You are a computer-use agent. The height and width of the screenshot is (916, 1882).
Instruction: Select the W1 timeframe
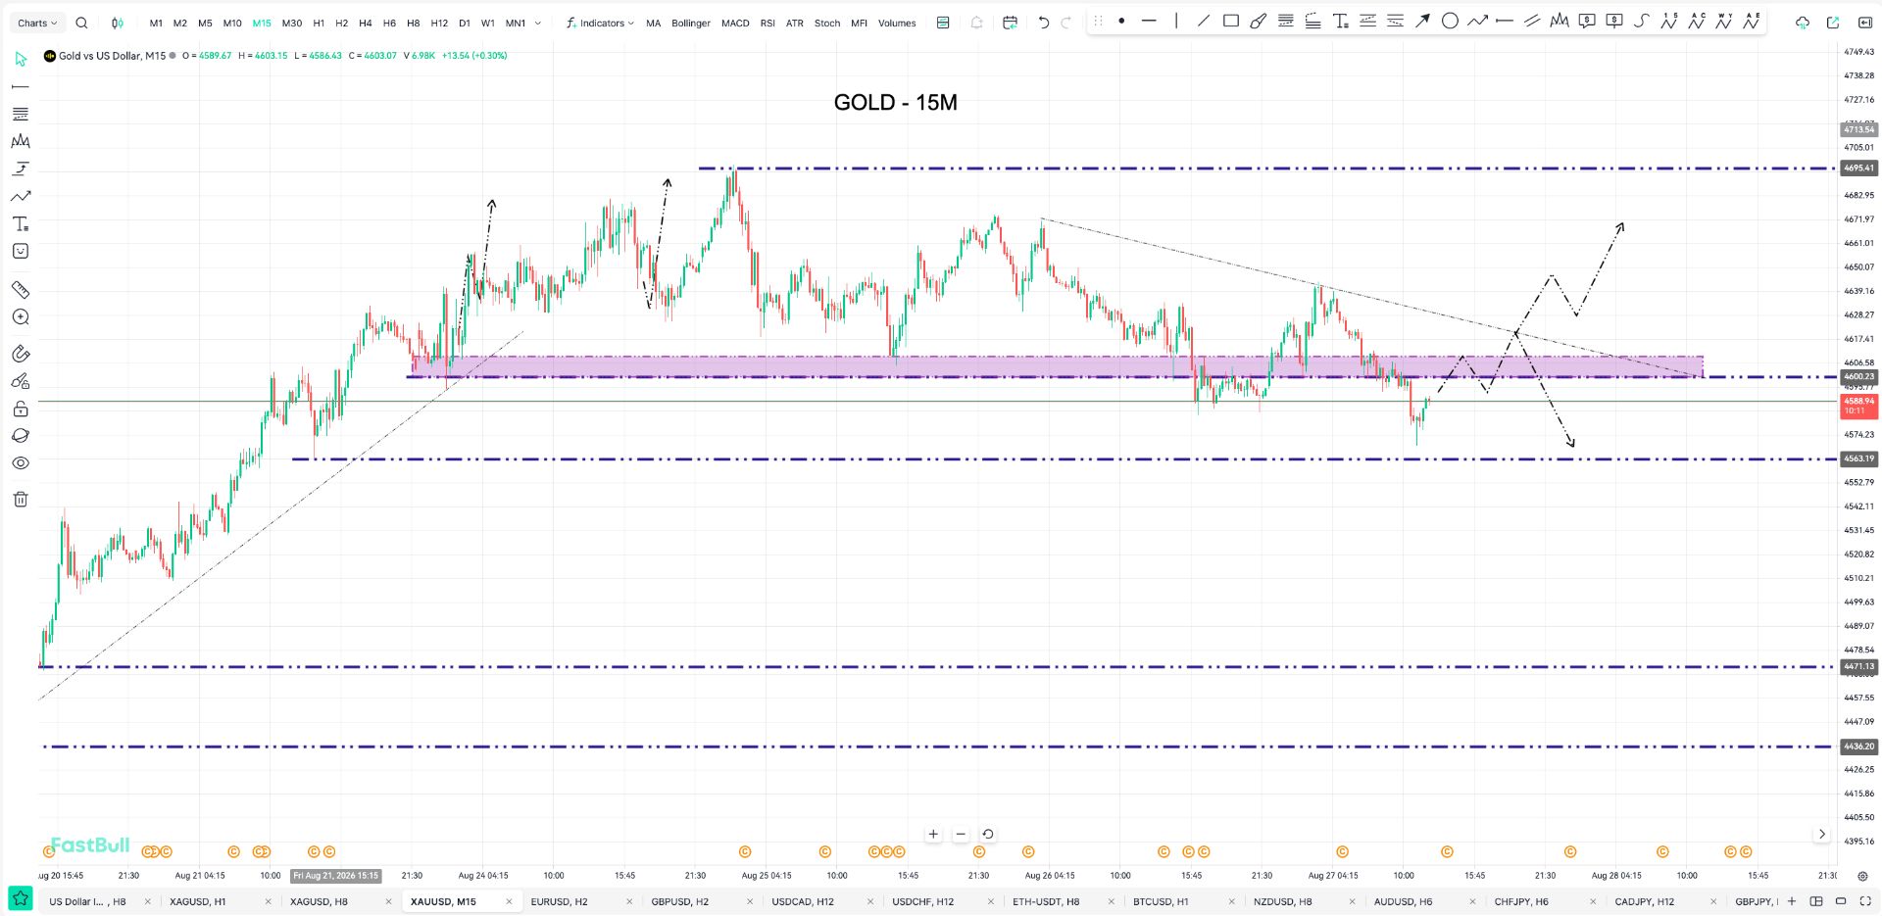point(488,23)
